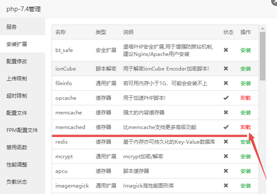The image size is (277, 194).
Task: Click the scrollbar up arrow
Action: (263, 28)
